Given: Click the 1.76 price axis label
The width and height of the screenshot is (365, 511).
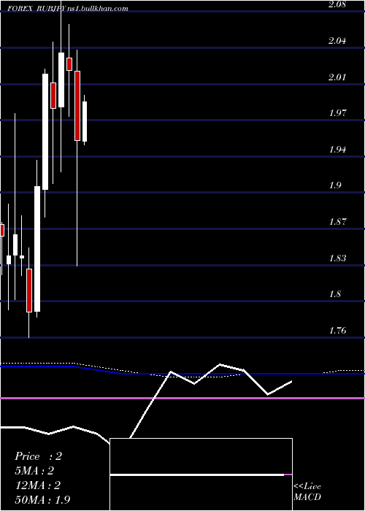Looking at the screenshot, I should (337, 331).
